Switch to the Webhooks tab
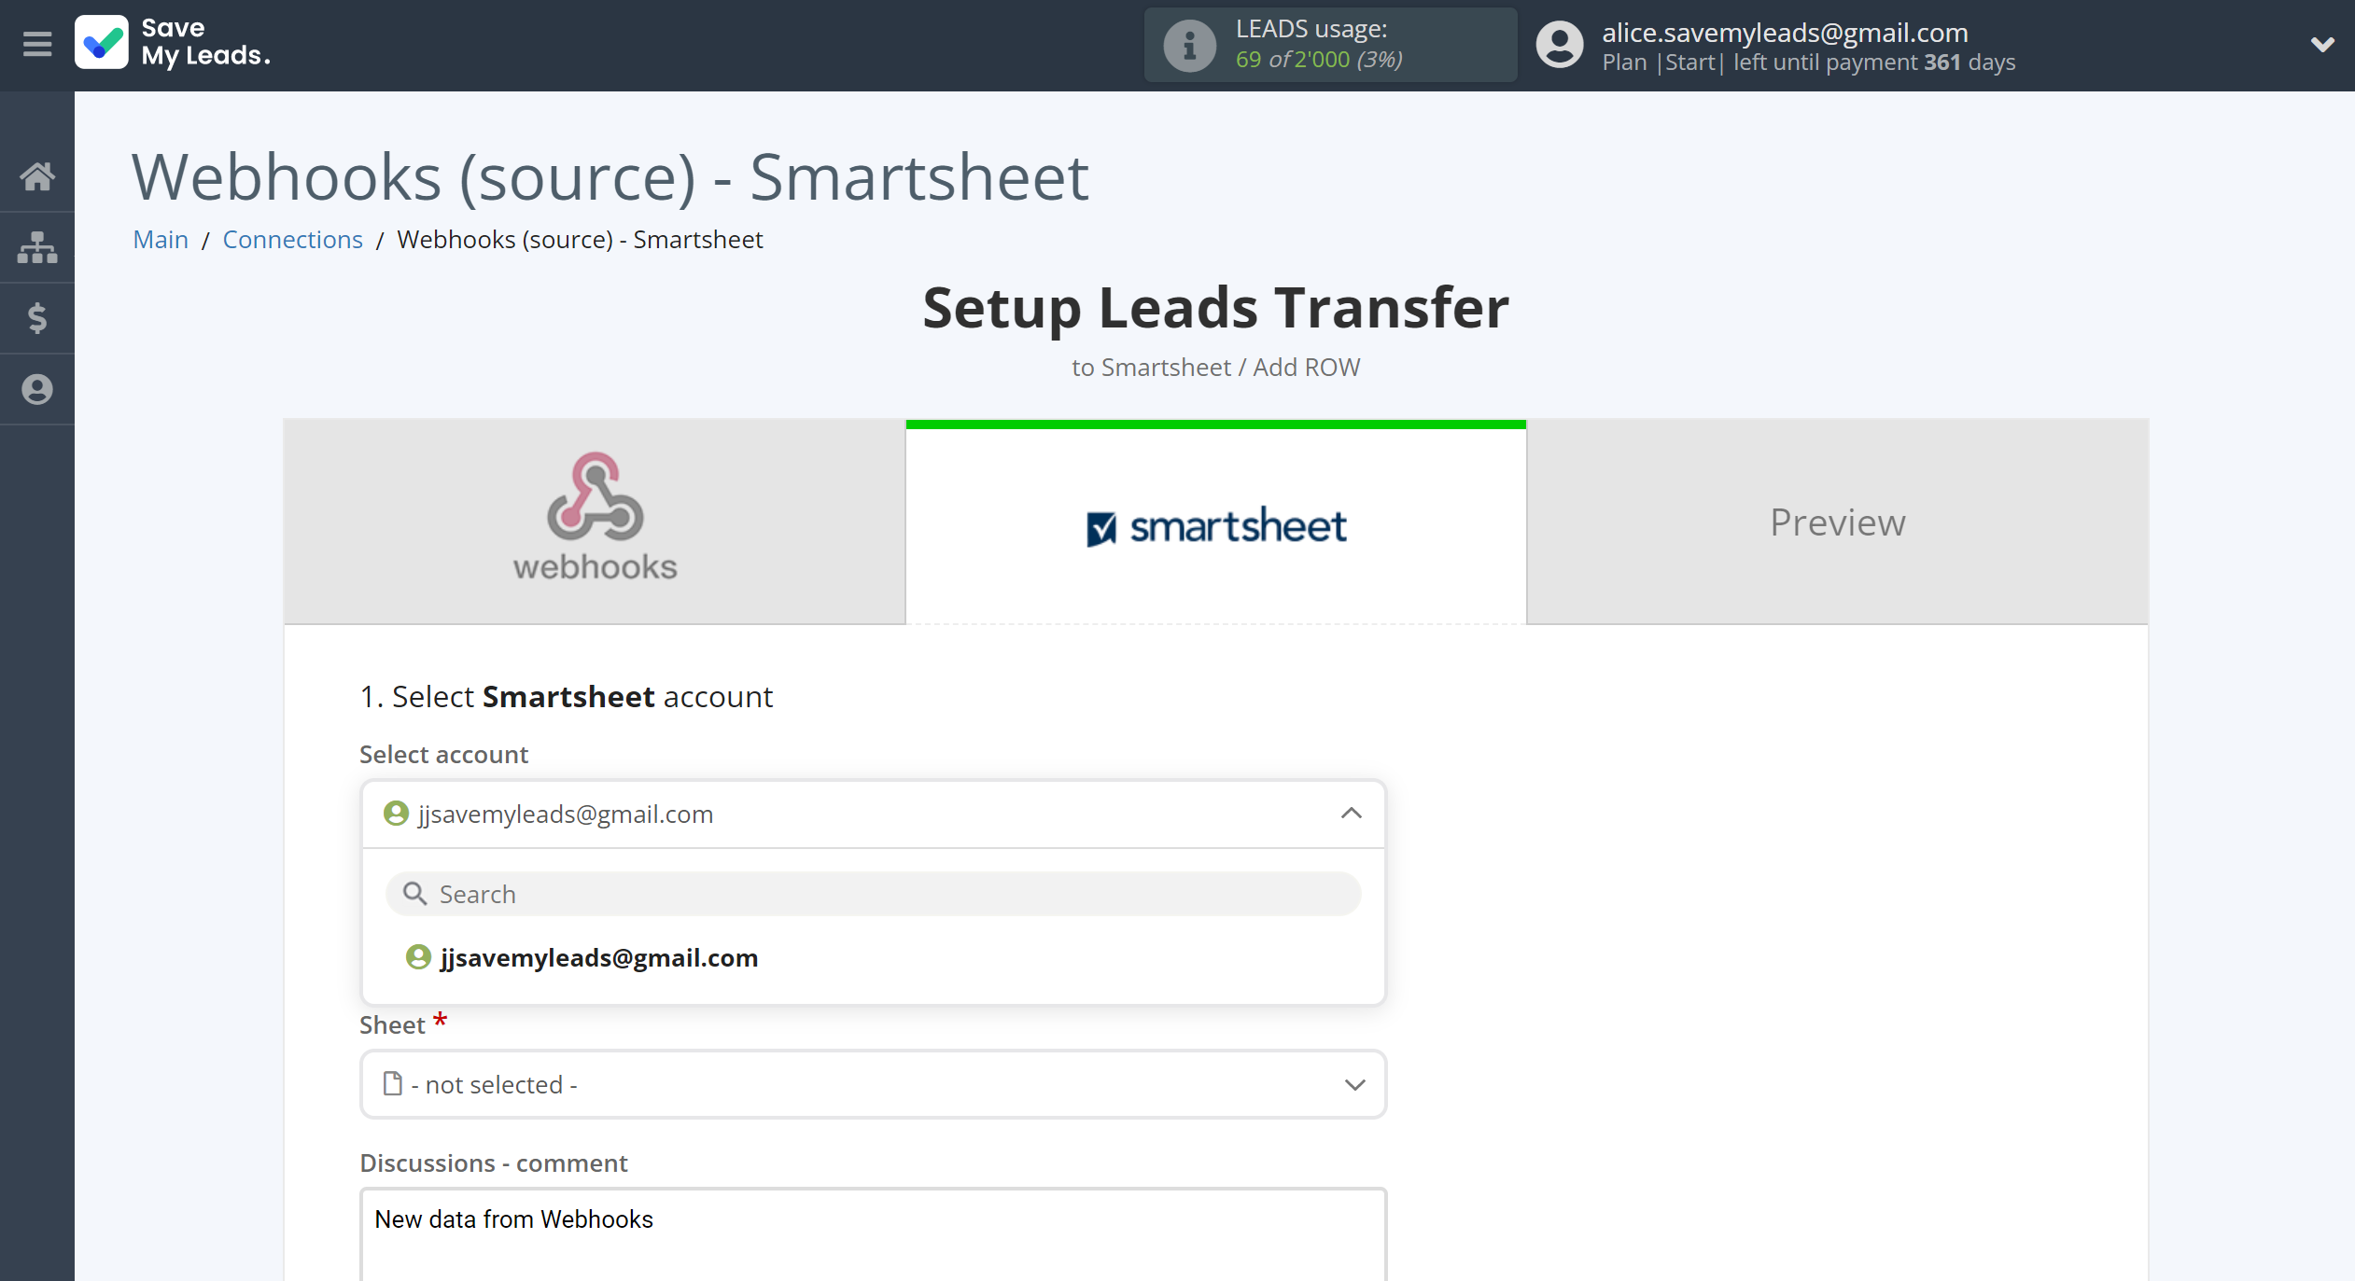 595,521
